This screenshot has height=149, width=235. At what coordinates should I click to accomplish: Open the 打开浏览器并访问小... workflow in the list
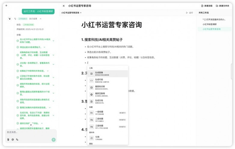tap(214, 20)
